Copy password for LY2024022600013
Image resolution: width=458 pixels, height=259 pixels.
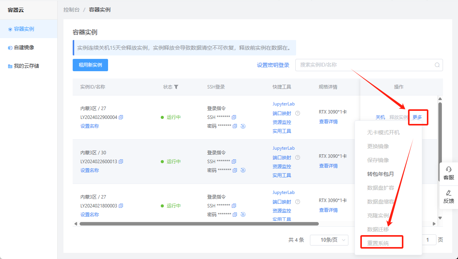click(x=235, y=170)
